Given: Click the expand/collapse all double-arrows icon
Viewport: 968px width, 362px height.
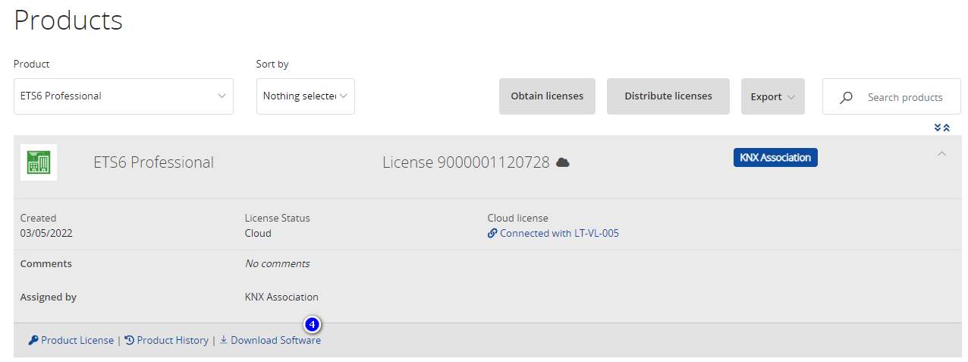Looking at the screenshot, I should coord(942,127).
